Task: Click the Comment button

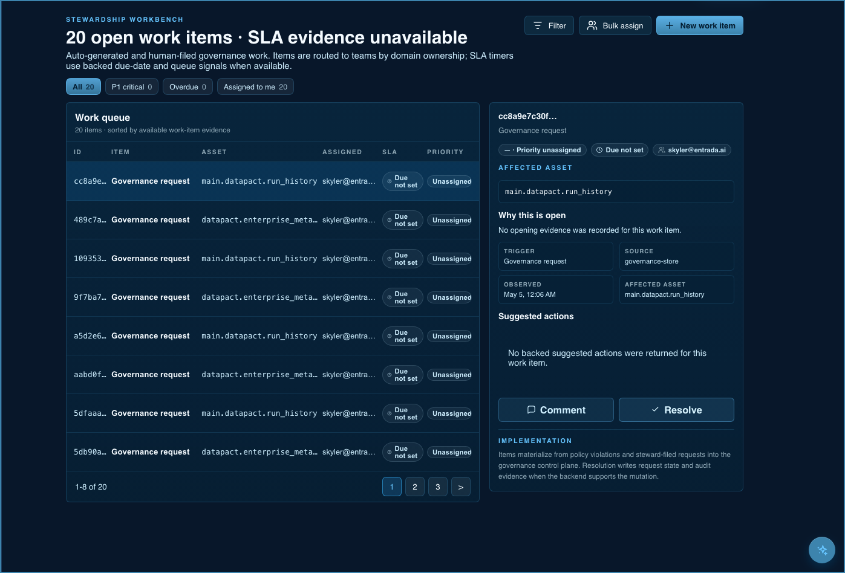Action: pyautogui.click(x=556, y=410)
